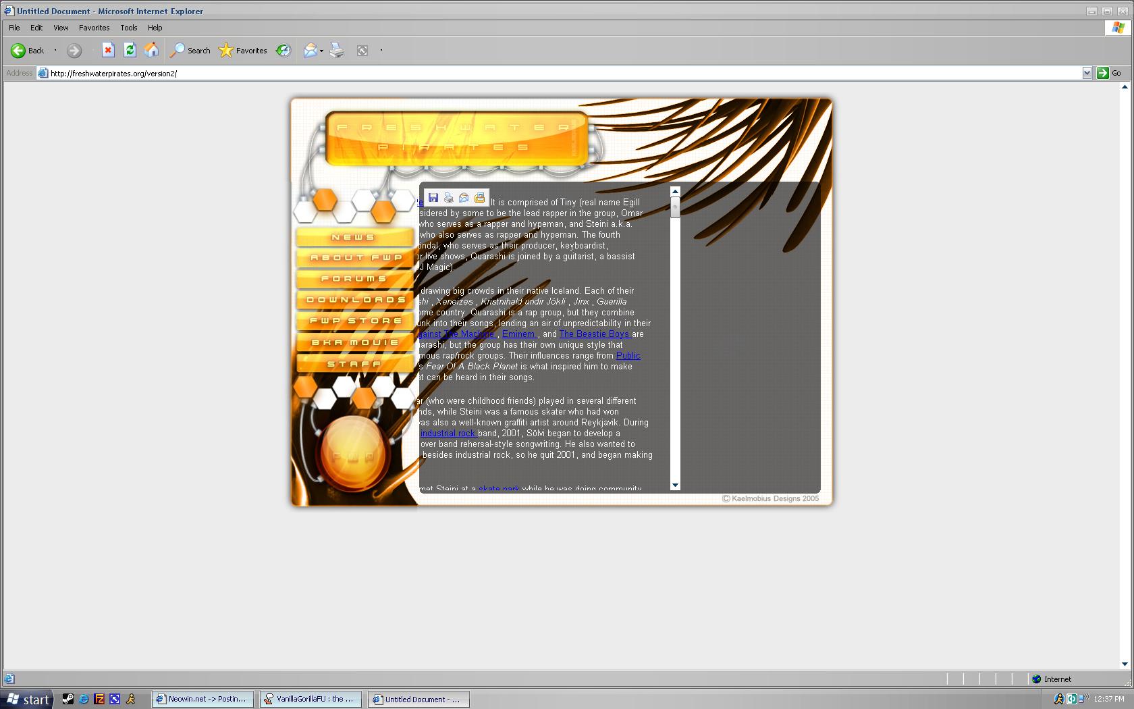
Task: Follow the Eminem hyperlink
Action: 518,334
